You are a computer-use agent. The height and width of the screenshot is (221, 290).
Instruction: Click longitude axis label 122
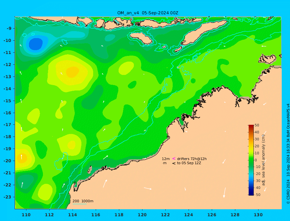[x=165, y=215]
